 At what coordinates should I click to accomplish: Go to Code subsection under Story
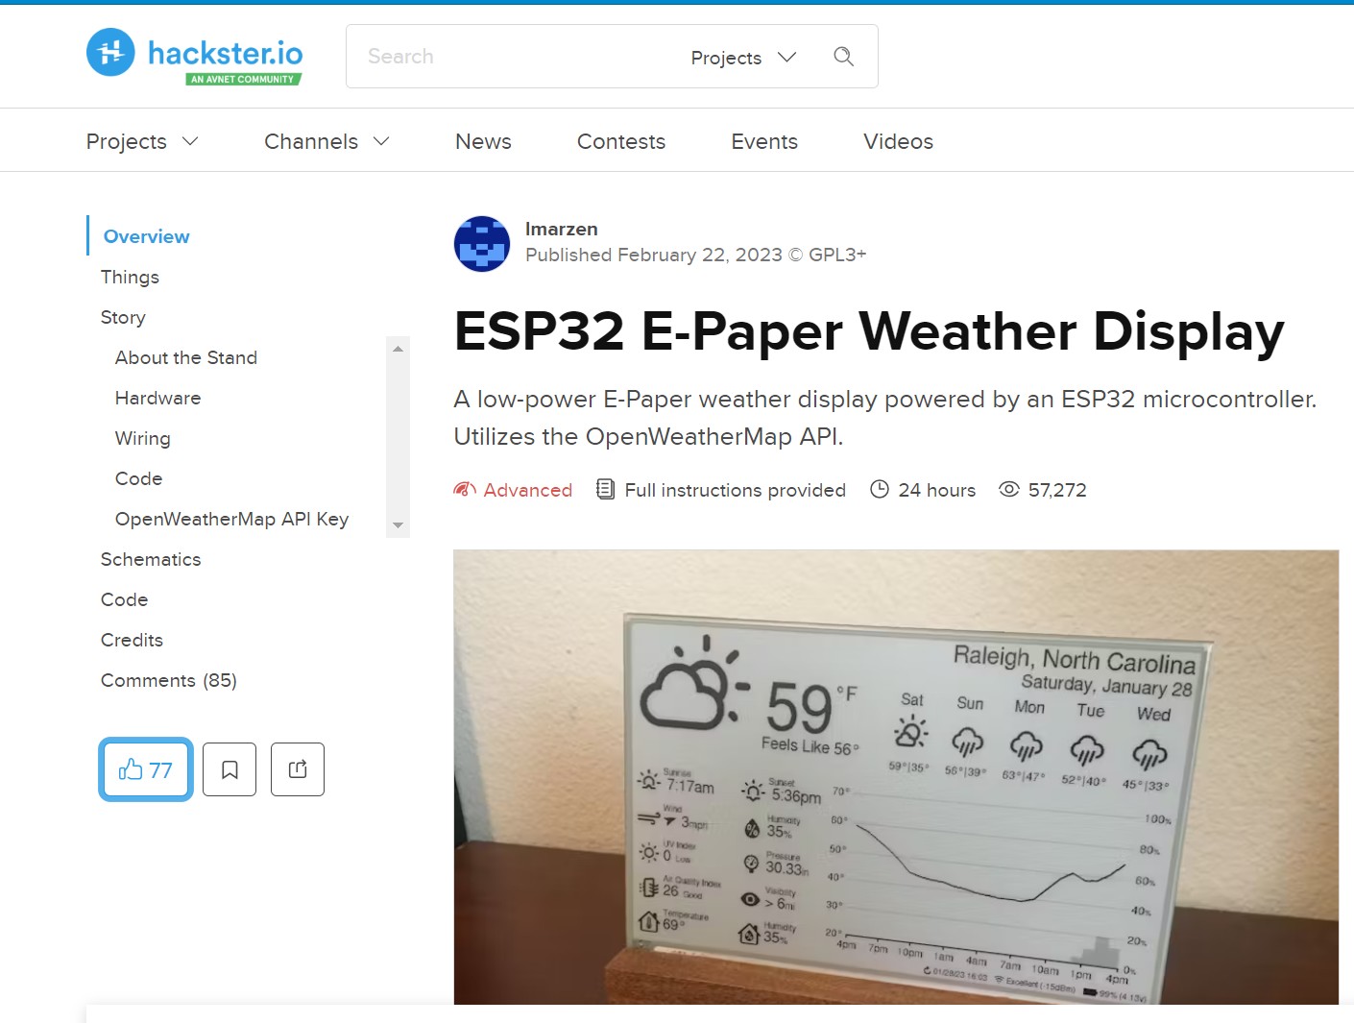[138, 478]
